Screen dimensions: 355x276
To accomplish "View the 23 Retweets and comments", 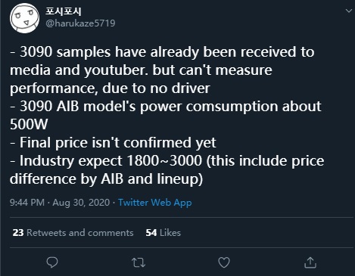I will tap(73, 233).
